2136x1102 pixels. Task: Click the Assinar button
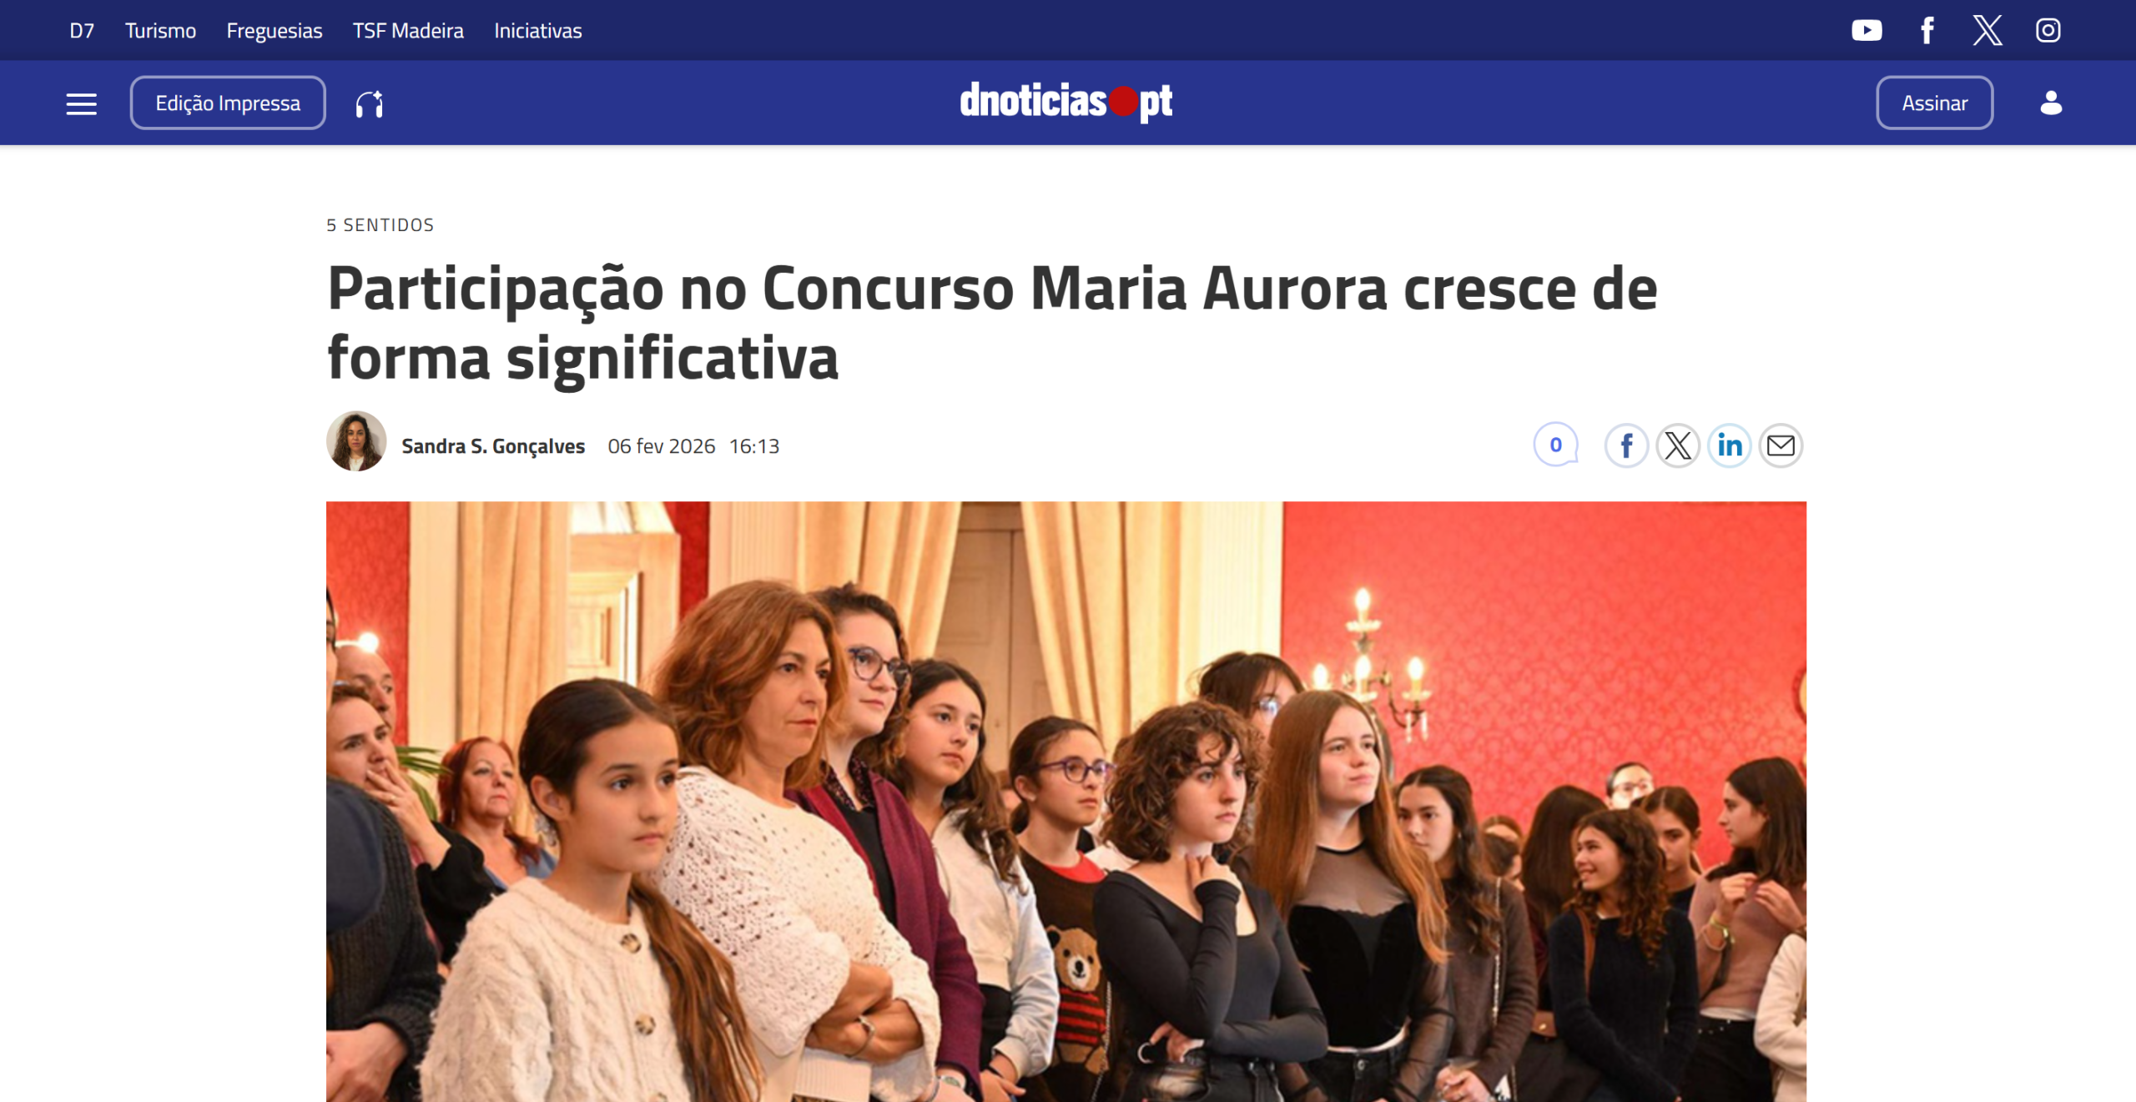tap(1935, 103)
